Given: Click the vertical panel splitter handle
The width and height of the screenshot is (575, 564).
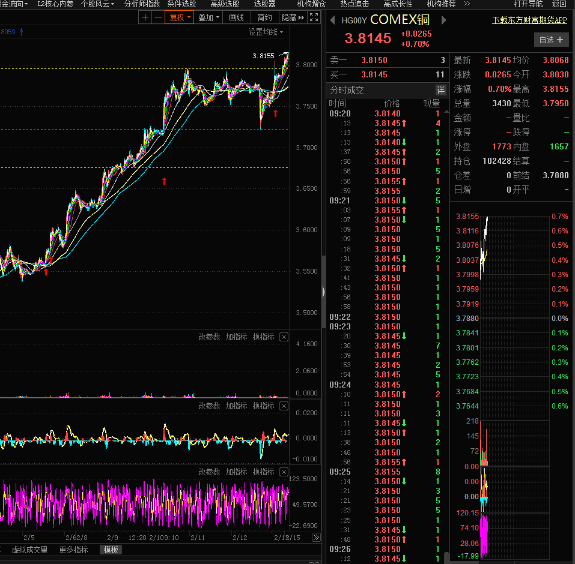Looking at the screenshot, I should point(324,292).
